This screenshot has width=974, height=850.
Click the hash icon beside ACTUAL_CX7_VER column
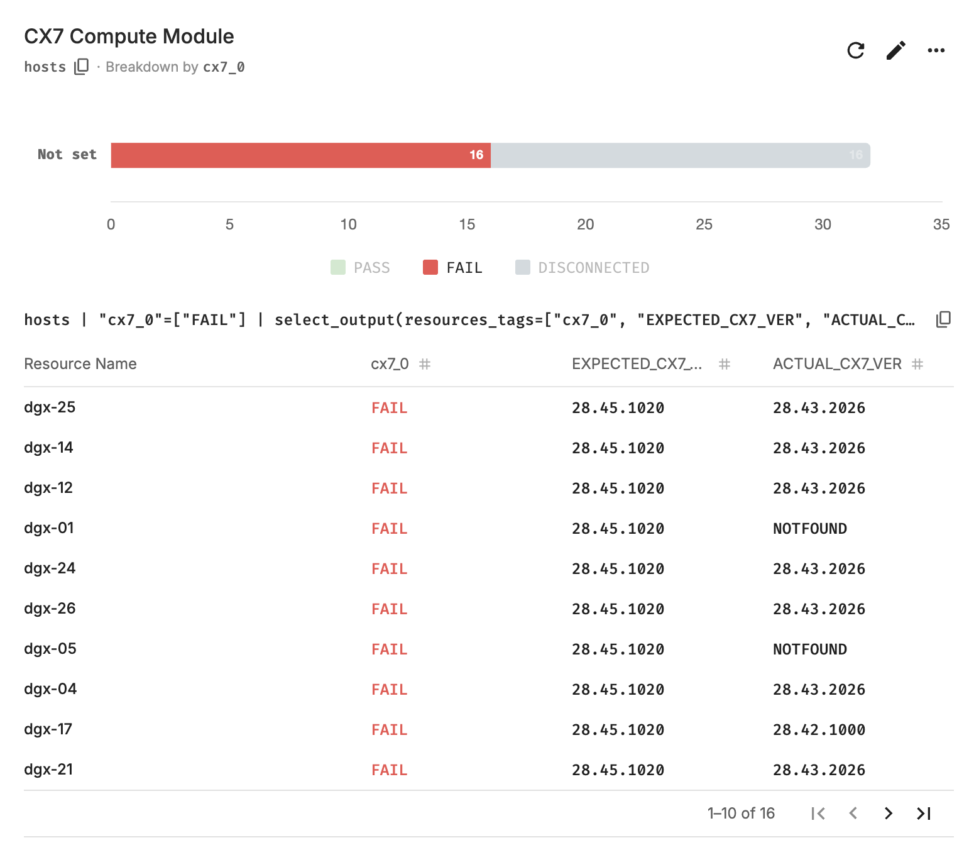pyautogui.click(x=917, y=364)
